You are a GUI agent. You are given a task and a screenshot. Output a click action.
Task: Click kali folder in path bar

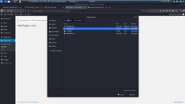(69, 21)
